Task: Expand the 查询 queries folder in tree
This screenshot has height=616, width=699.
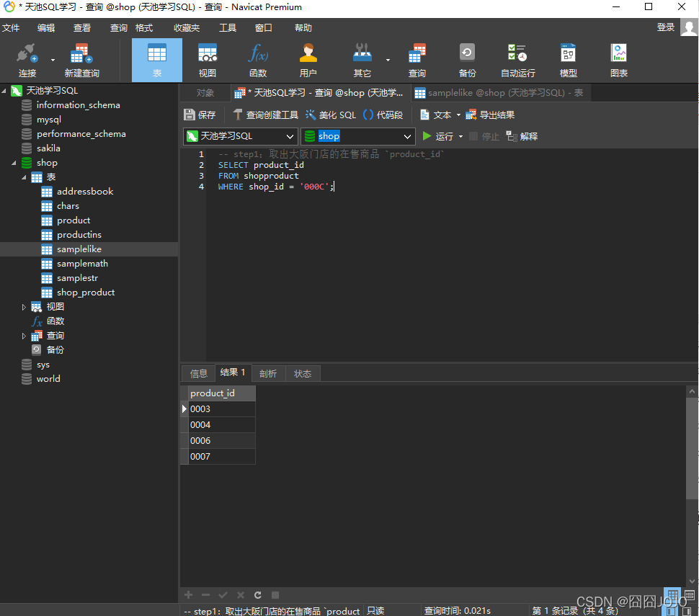Action: (x=24, y=336)
